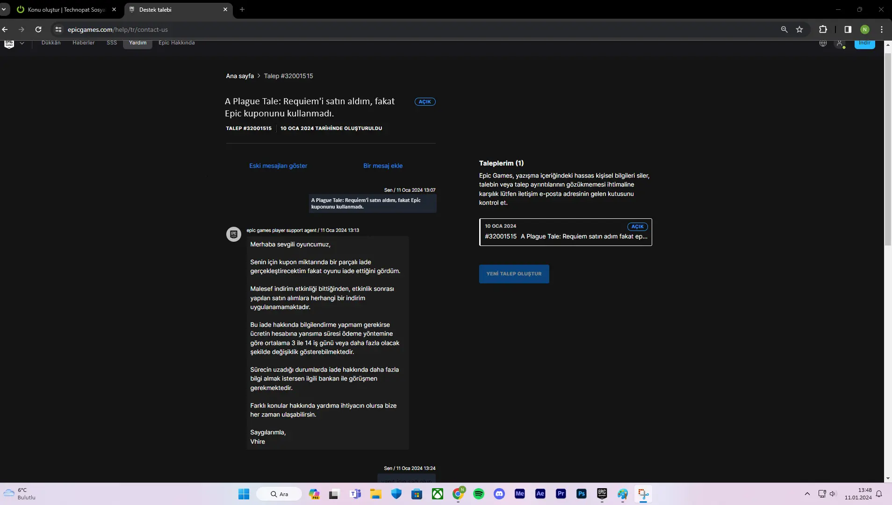Open the Chrome three-dot menu

coord(882,29)
